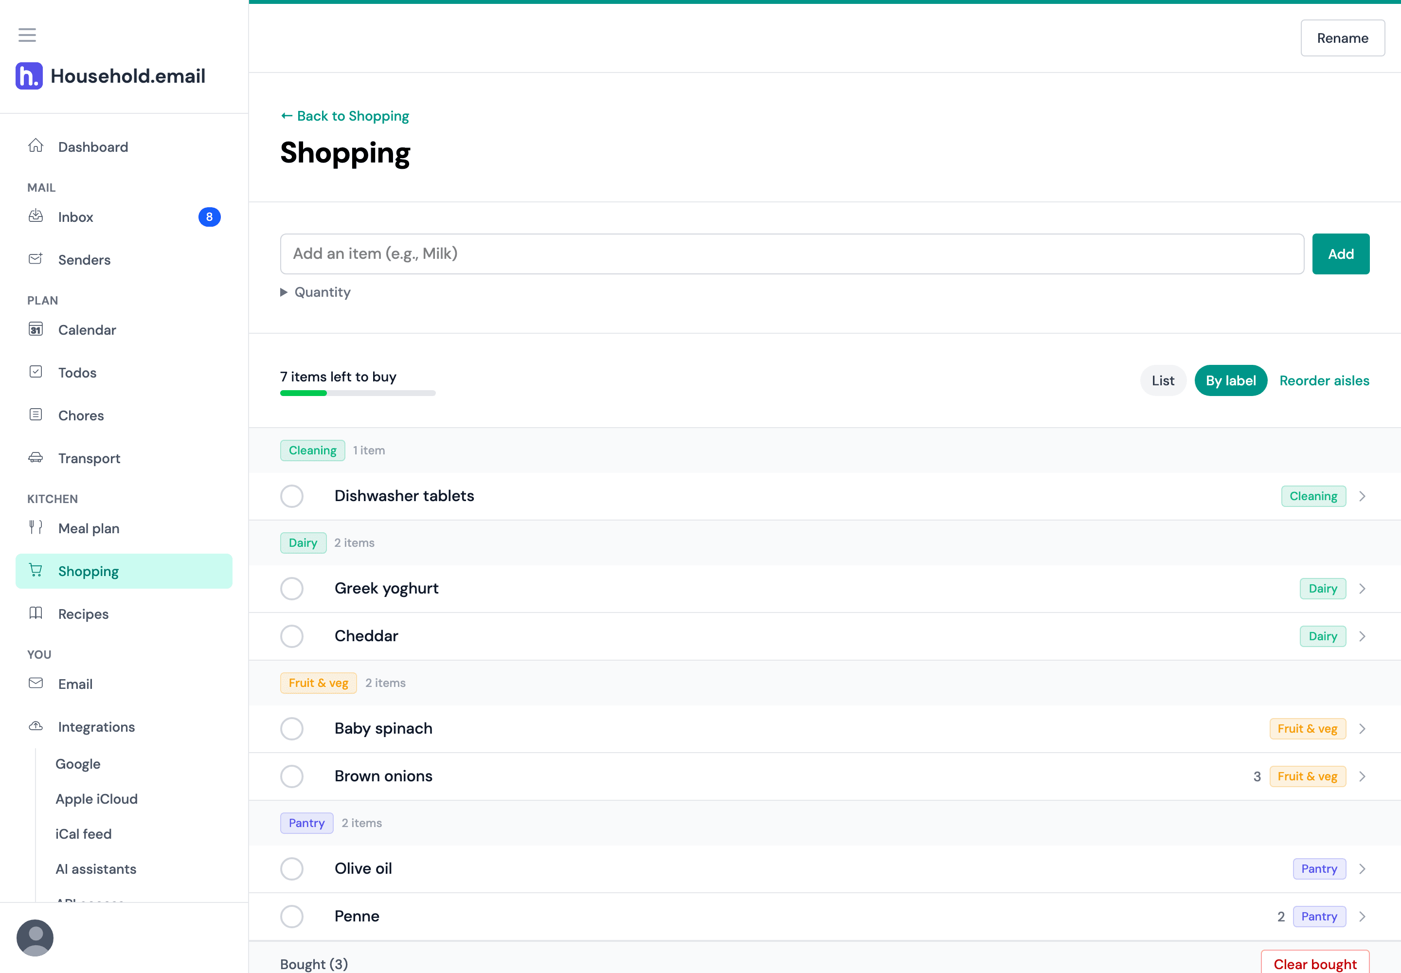Open Cheddar item details chevron
This screenshot has width=1401, height=973.
[1362, 636]
